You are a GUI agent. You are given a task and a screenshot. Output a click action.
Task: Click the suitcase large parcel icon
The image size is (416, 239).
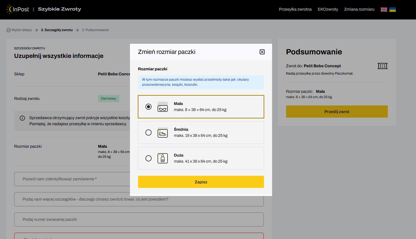162,158
